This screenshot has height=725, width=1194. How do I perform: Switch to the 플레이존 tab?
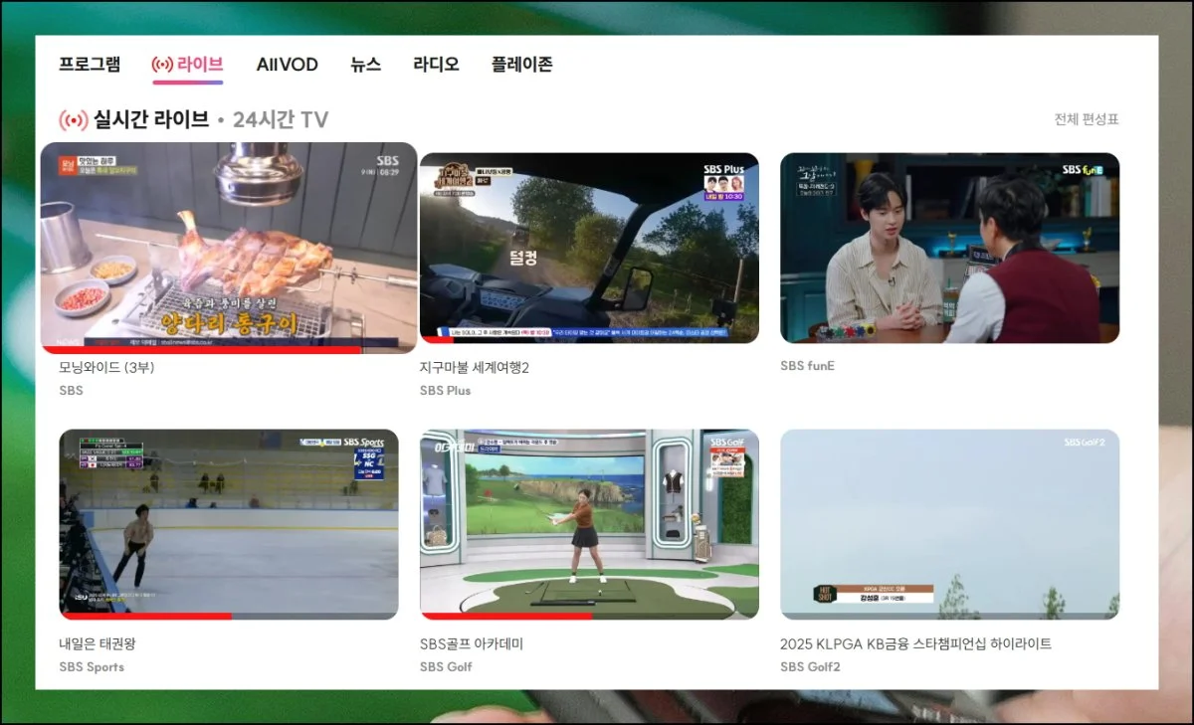tap(520, 64)
